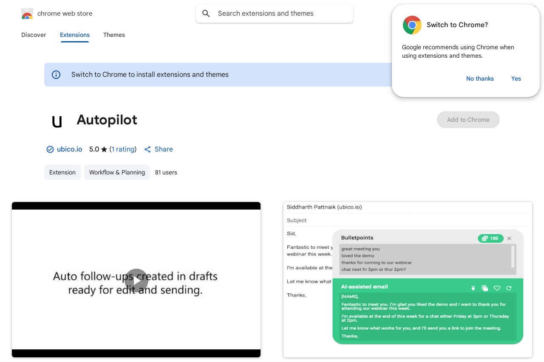Click the copy icon in AI-assisted email

(485, 288)
